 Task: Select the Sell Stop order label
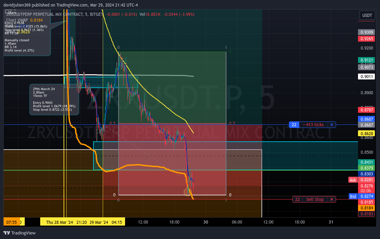coord(315,199)
